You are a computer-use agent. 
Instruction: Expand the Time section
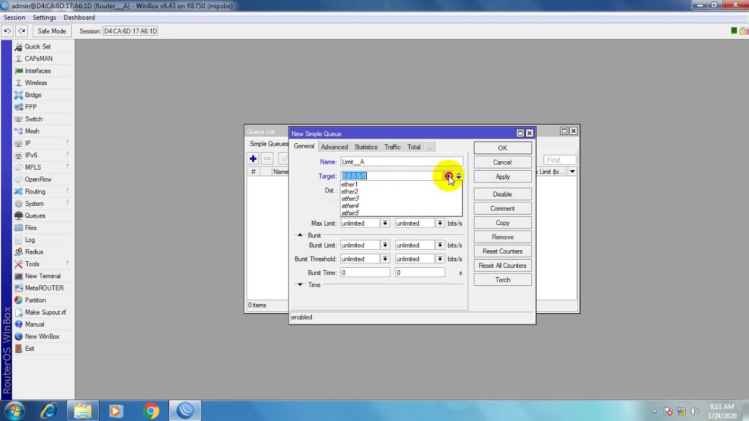pyautogui.click(x=300, y=285)
